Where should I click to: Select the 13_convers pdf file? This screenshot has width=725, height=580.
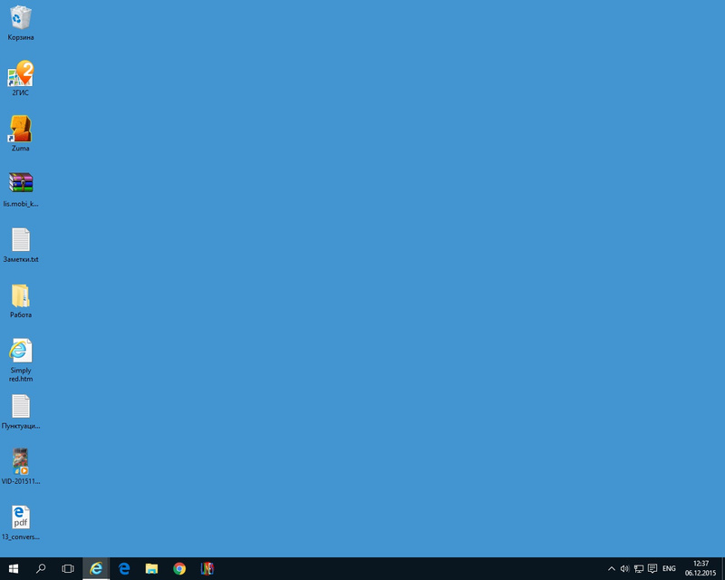pyautogui.click(x=21, y=523)
